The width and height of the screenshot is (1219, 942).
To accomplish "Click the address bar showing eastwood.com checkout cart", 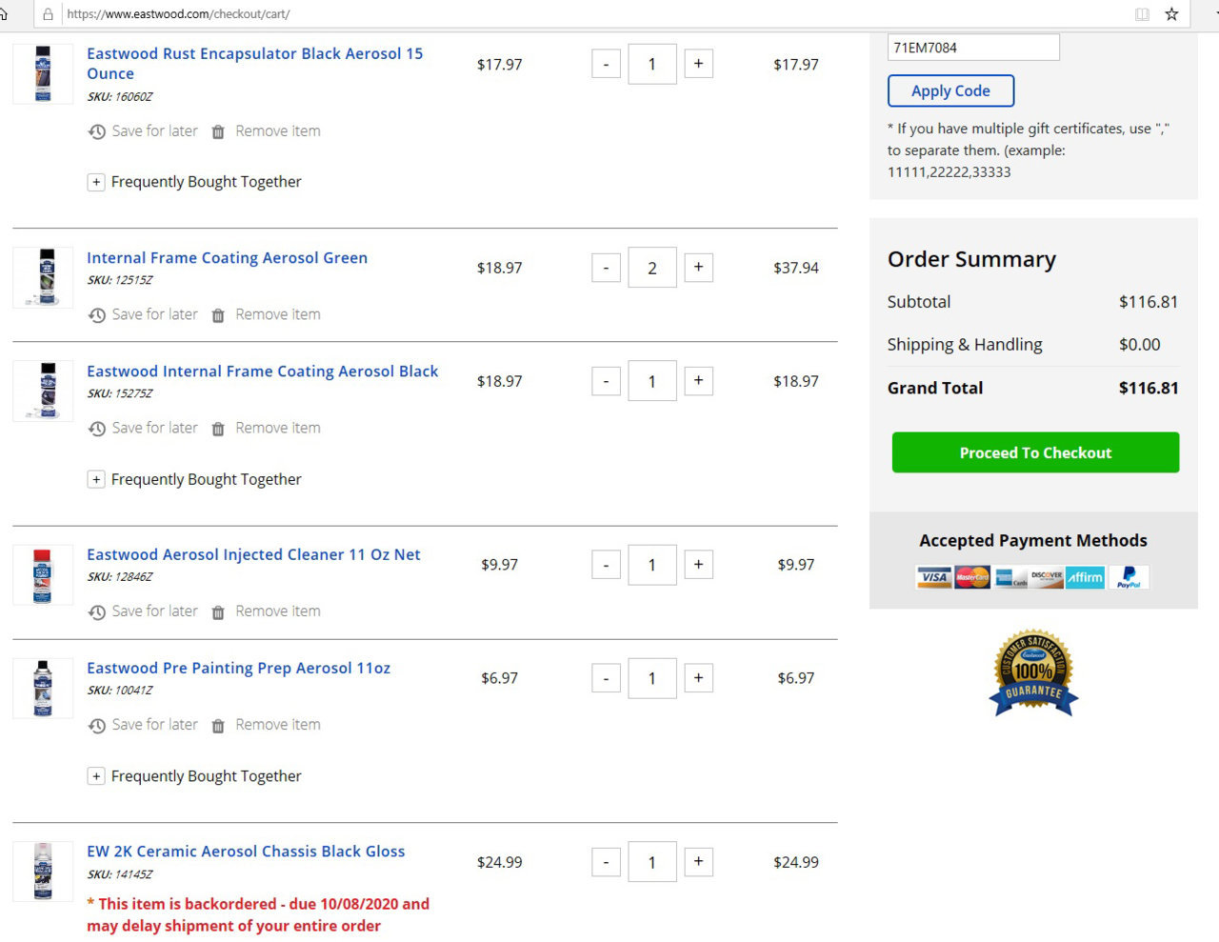I will point(595,14).
